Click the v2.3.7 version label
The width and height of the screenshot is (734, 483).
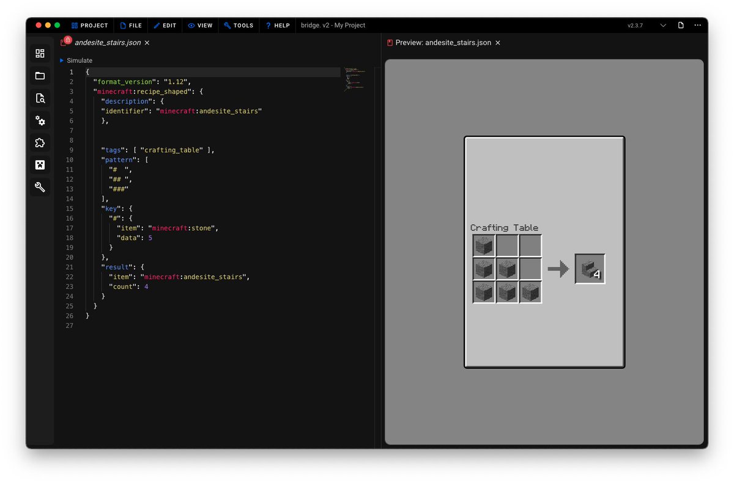click(635, 26)
